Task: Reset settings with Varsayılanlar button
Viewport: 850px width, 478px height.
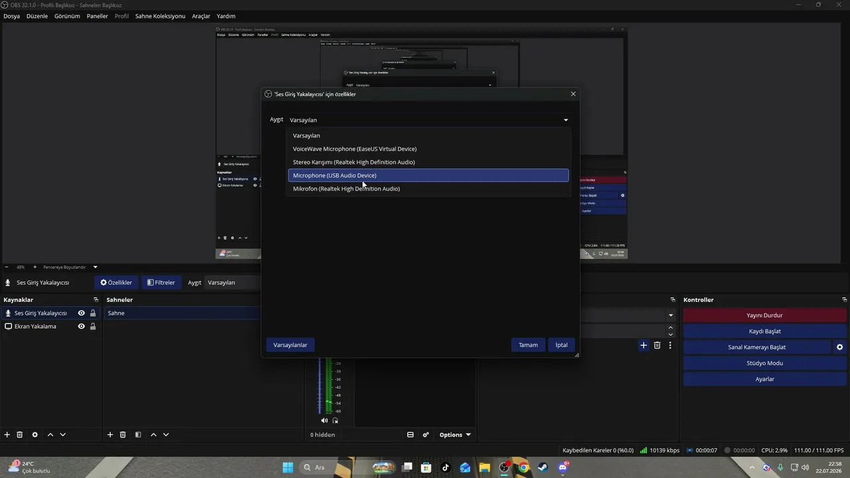Action: (290, 345)
